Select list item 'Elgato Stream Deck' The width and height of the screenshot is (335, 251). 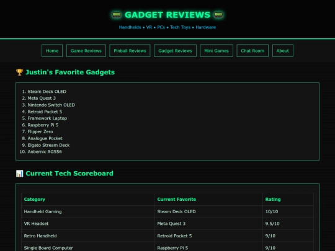pos(48,145)
